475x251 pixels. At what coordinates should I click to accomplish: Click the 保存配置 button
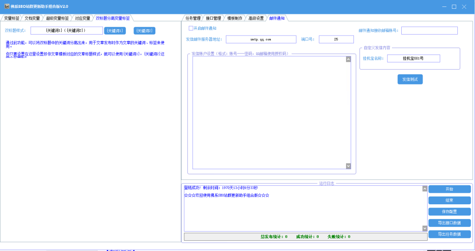coord(449,211)
